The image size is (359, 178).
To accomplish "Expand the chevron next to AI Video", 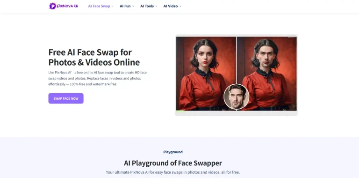I will coord(180,6).
